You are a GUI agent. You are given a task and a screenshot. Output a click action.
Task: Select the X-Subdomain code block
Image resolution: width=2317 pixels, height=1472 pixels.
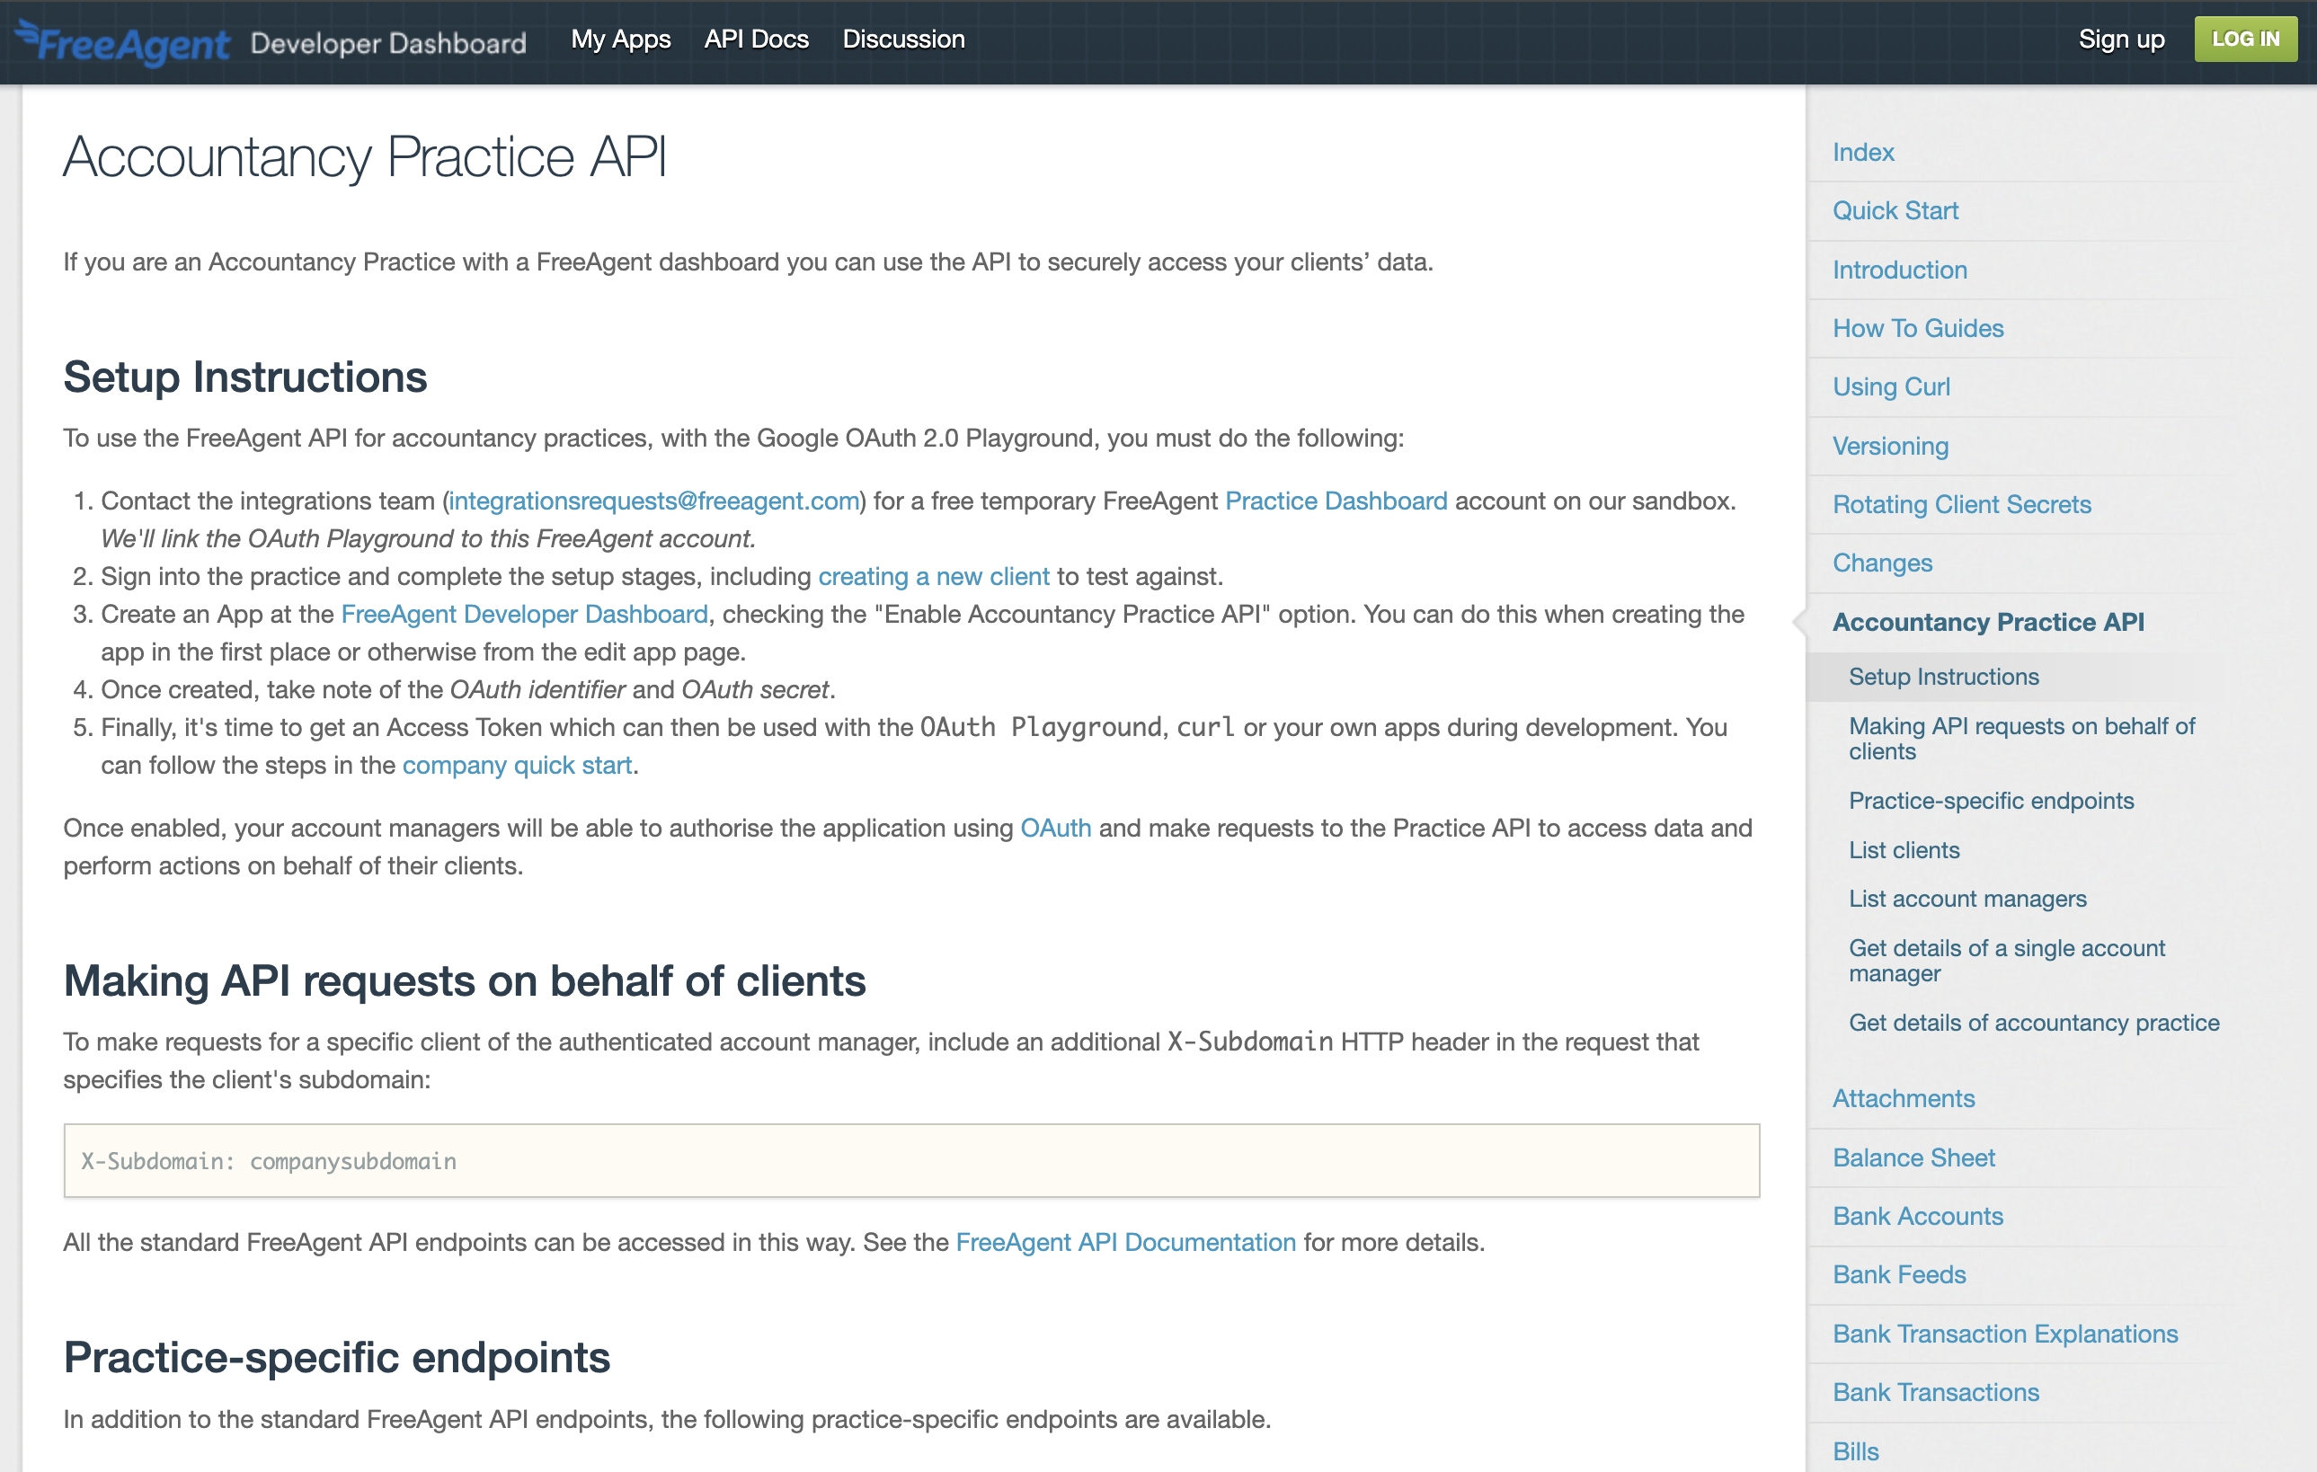pyautogui.click(x=911, y=1160)
